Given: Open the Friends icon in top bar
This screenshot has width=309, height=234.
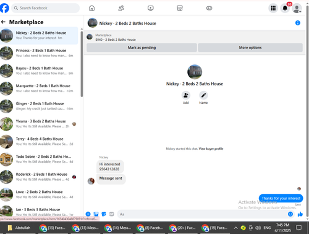Looking at the screenshot, I should pyautogui.click(x=121, y=8).
